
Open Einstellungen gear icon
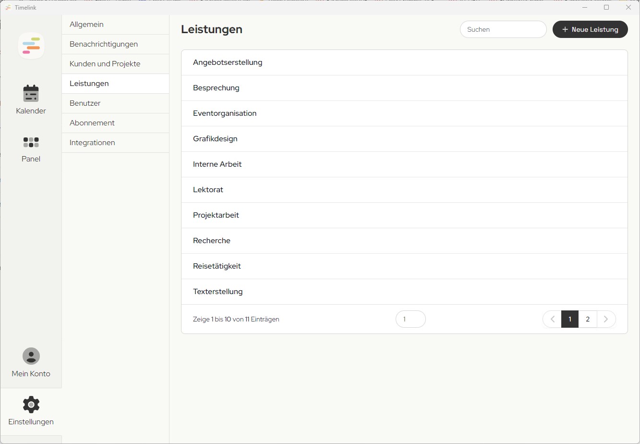coord(31,405)
